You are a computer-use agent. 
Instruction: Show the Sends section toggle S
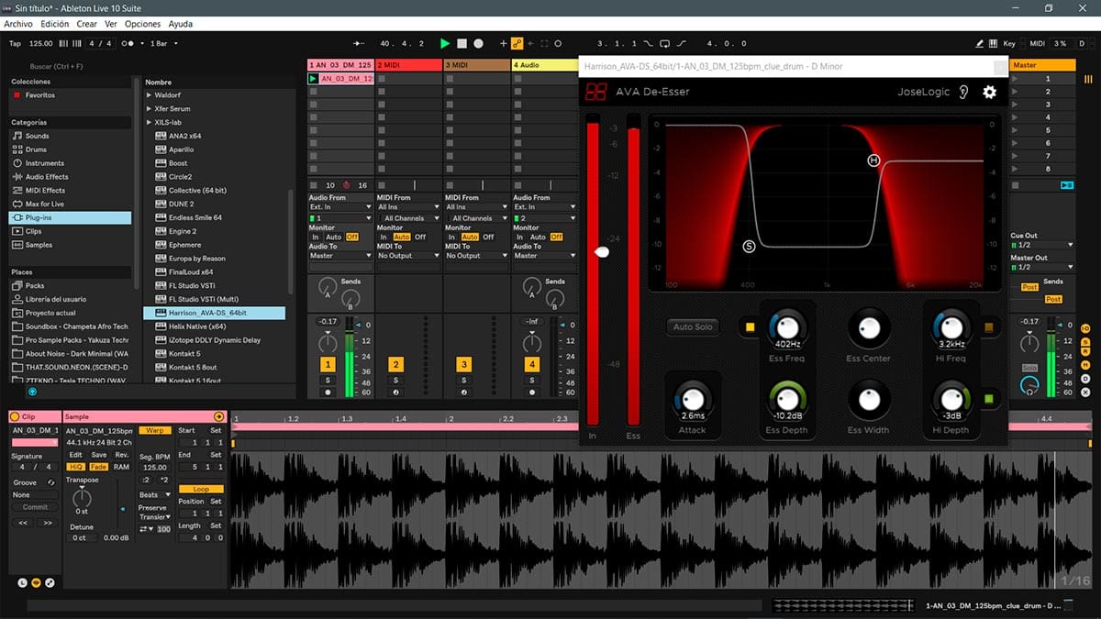(x=1085, y=340)
